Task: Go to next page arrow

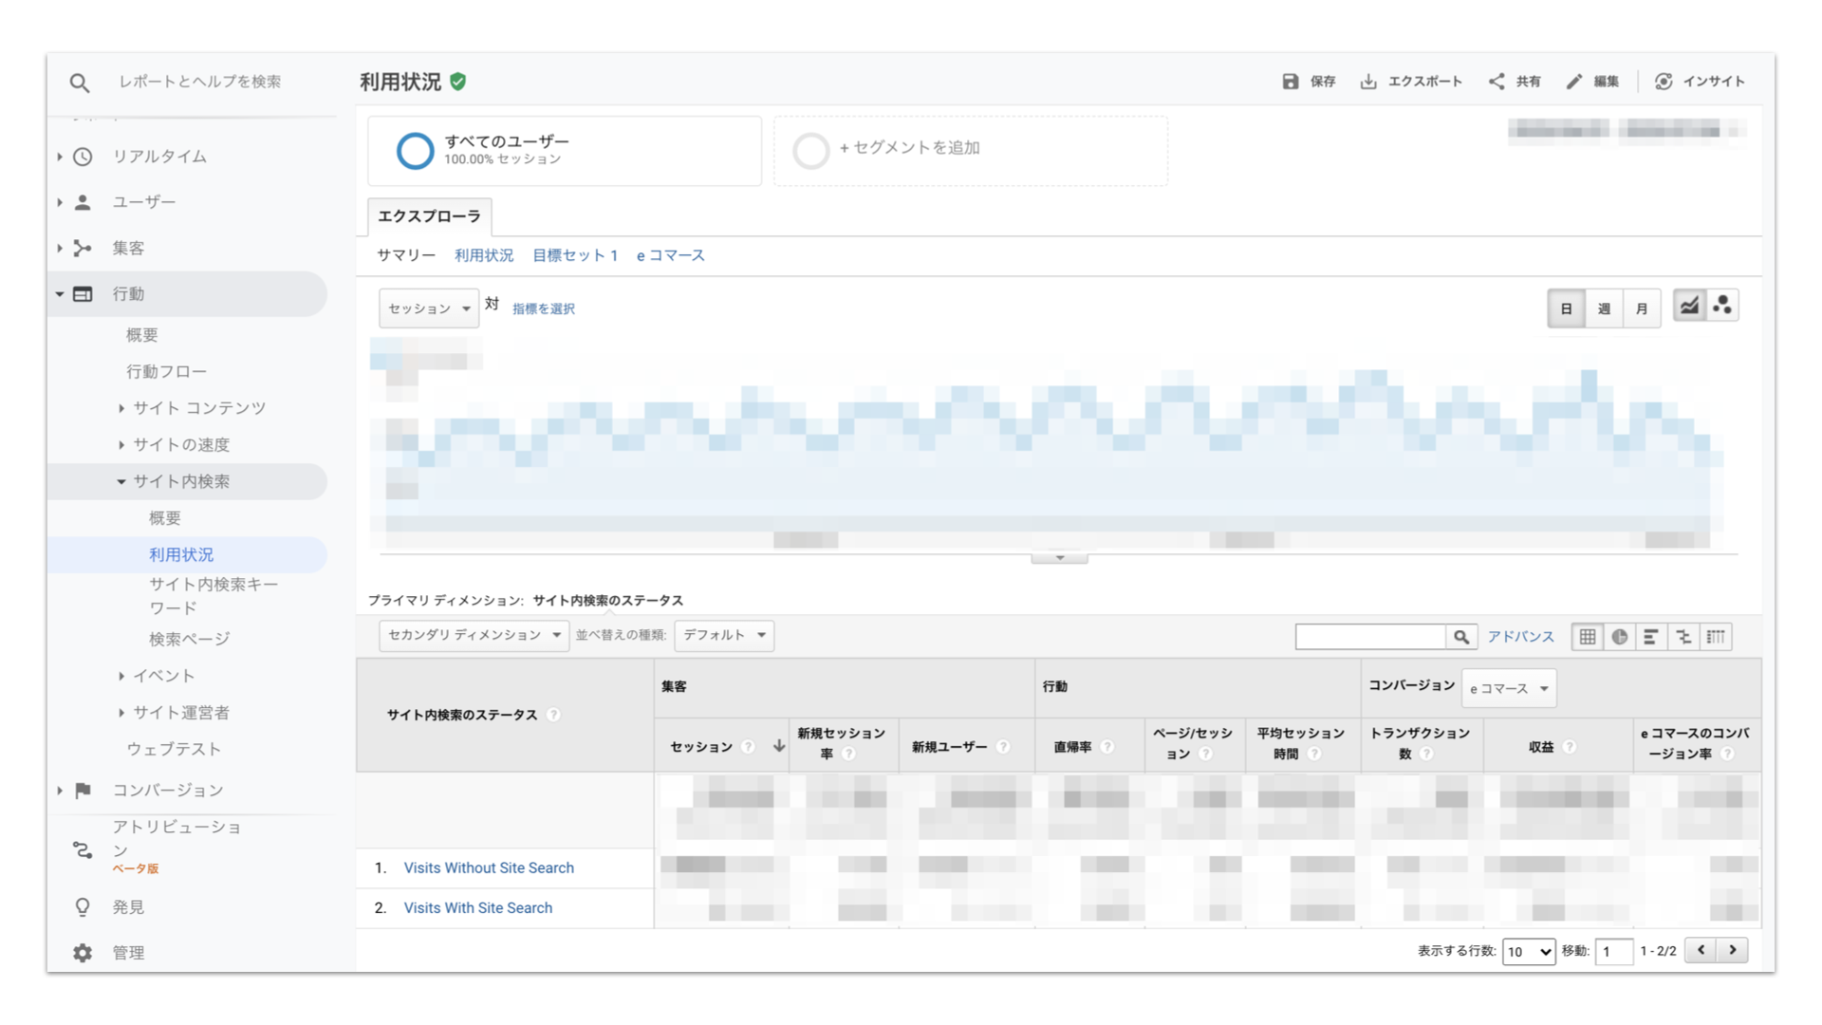Action: (x=1733, y=950)
